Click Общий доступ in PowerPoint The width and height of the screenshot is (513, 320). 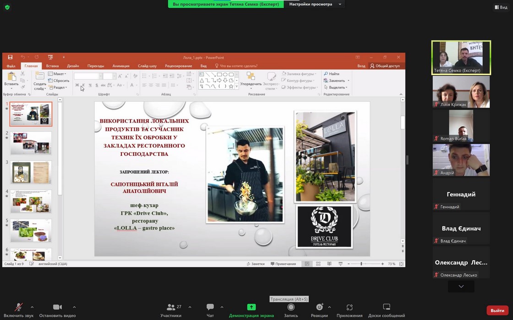tap(385, 66)
